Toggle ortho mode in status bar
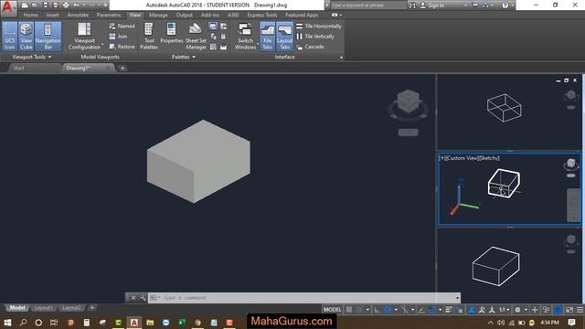The height and width of the screenshot is (329, 585). [x=378, y=310]
